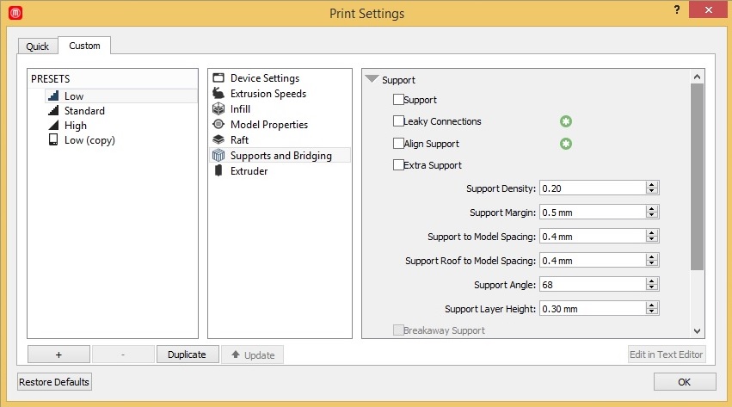Click green icon next to Align Support
This screenshot has height=407, width=732.
click(x=566, y=144)
